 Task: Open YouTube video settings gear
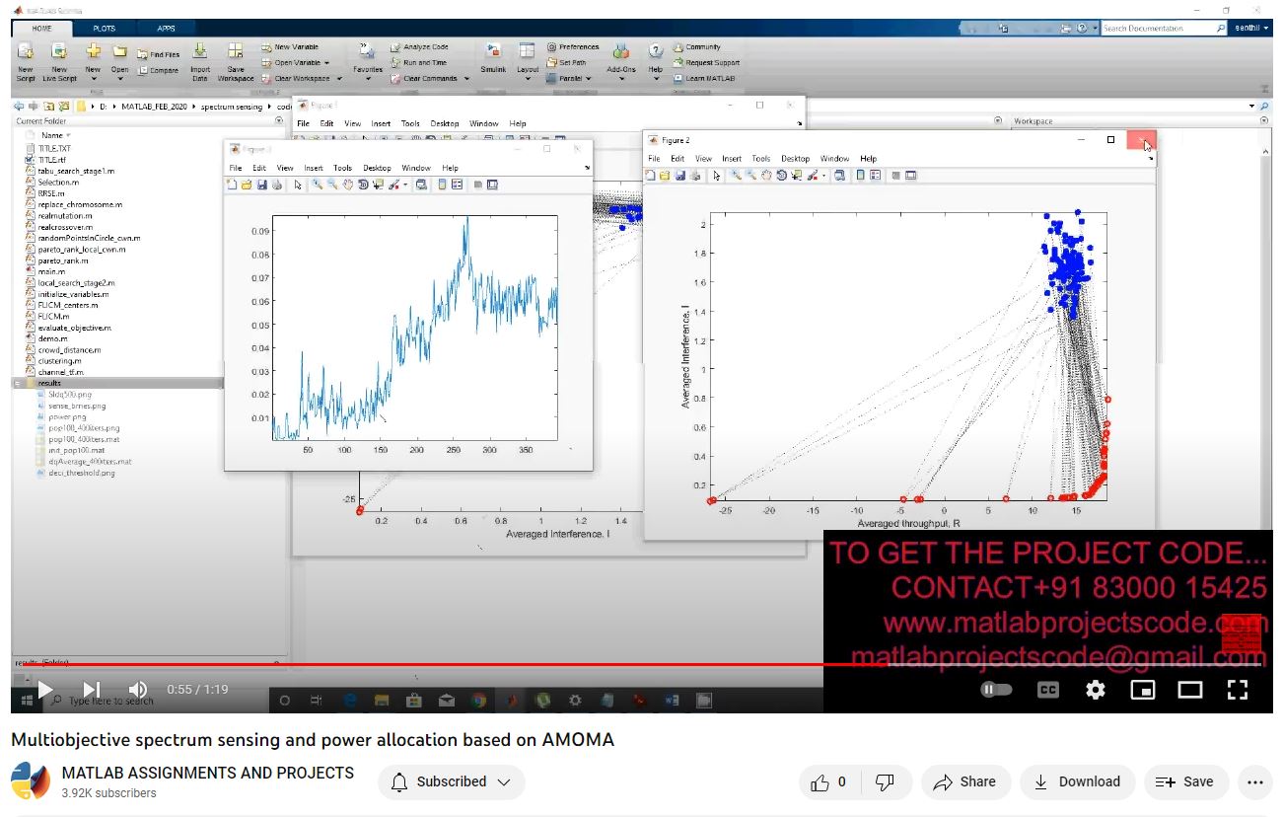1096,690
